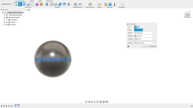Toggle the eye for Ursprung folder

pos(7,20)
